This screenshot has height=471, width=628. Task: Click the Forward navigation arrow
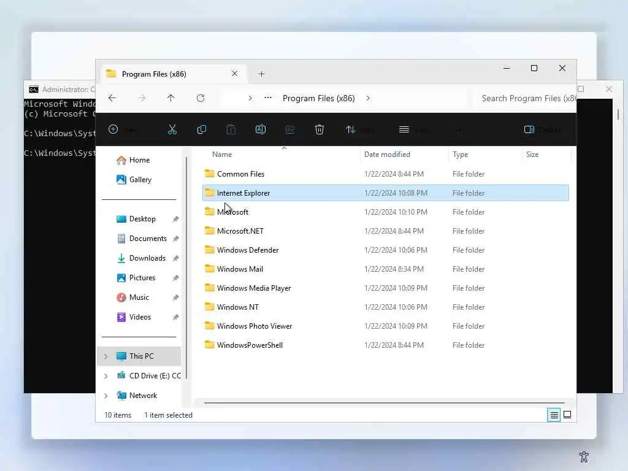click(x=142, y=98)
